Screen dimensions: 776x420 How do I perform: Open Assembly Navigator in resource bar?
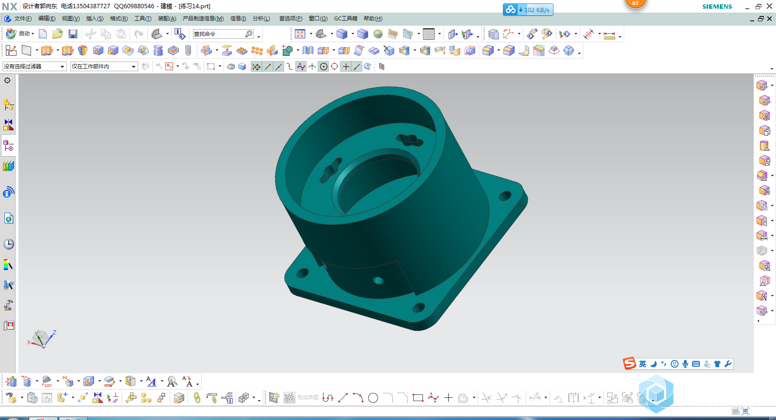(8, 105)
